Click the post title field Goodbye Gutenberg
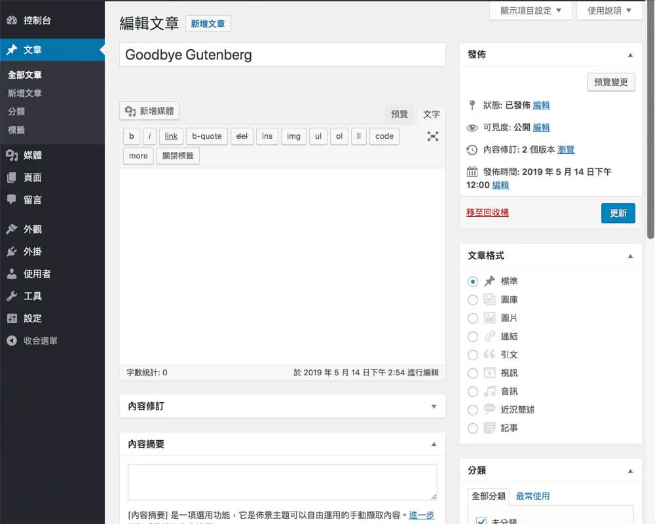 (x=282, y=55)
